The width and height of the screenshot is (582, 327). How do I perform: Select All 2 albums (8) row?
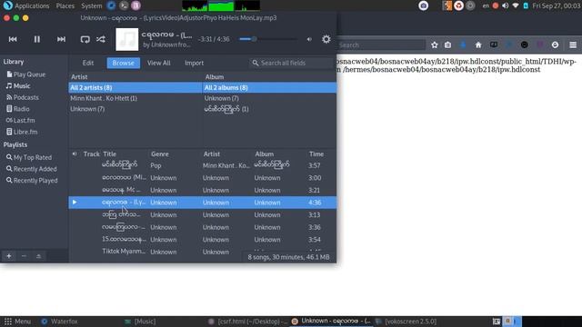click(270, 87)
